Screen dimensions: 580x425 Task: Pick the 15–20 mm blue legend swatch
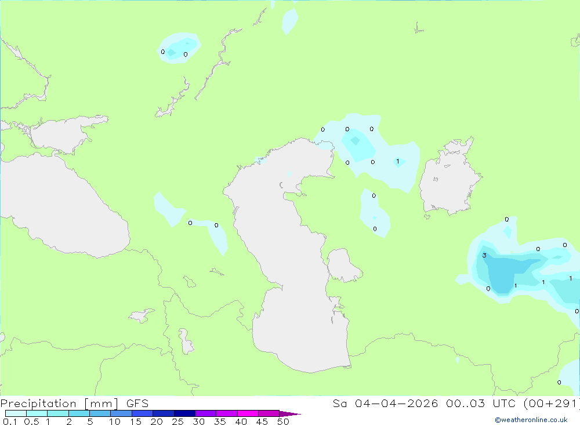tap(143, 413)
